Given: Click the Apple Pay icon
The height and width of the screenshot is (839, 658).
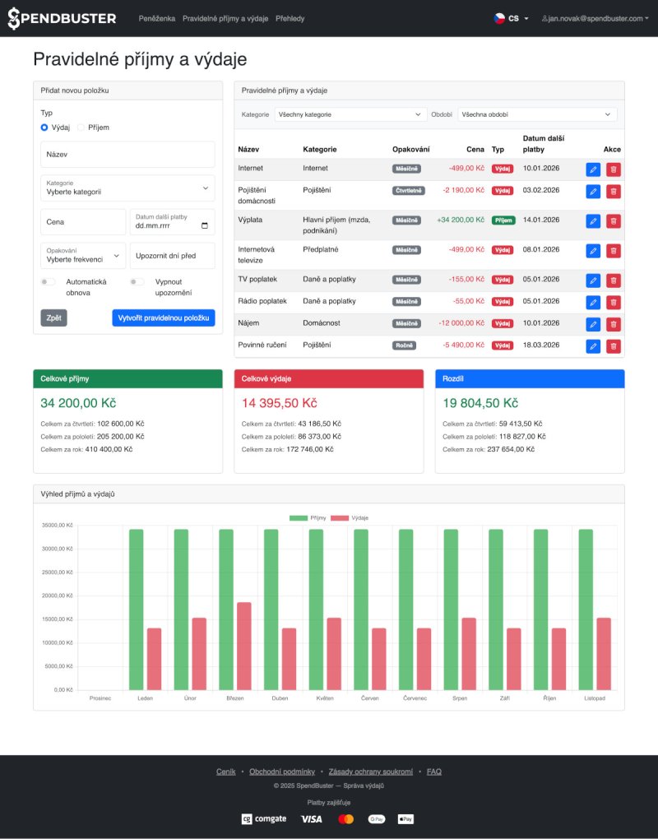Looking at the screenshot, I should click(404, 818).
